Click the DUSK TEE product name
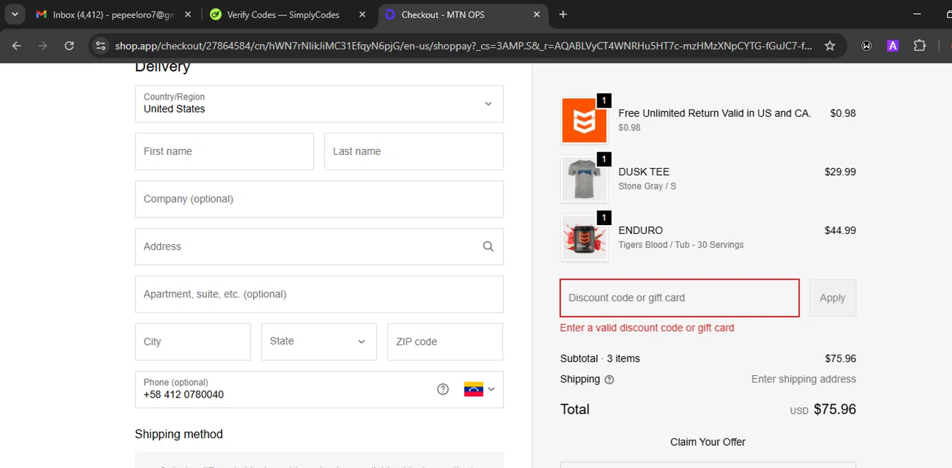952x468 pixels. (x=644, y=172)
